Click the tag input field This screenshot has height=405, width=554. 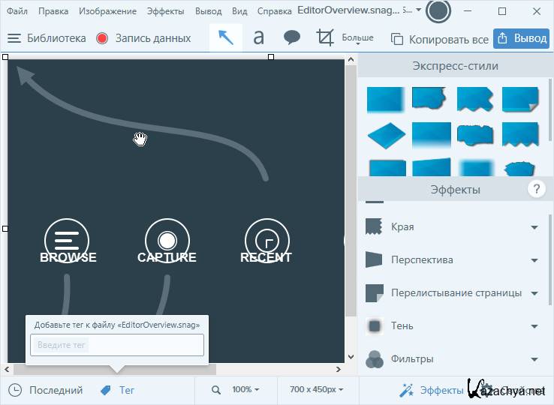click(x=117, y=345)
